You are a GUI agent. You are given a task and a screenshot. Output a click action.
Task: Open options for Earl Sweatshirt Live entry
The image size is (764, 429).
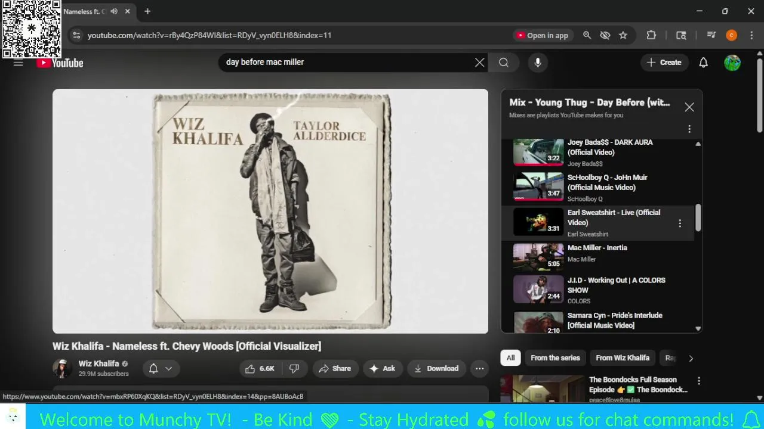pos(679,223)
